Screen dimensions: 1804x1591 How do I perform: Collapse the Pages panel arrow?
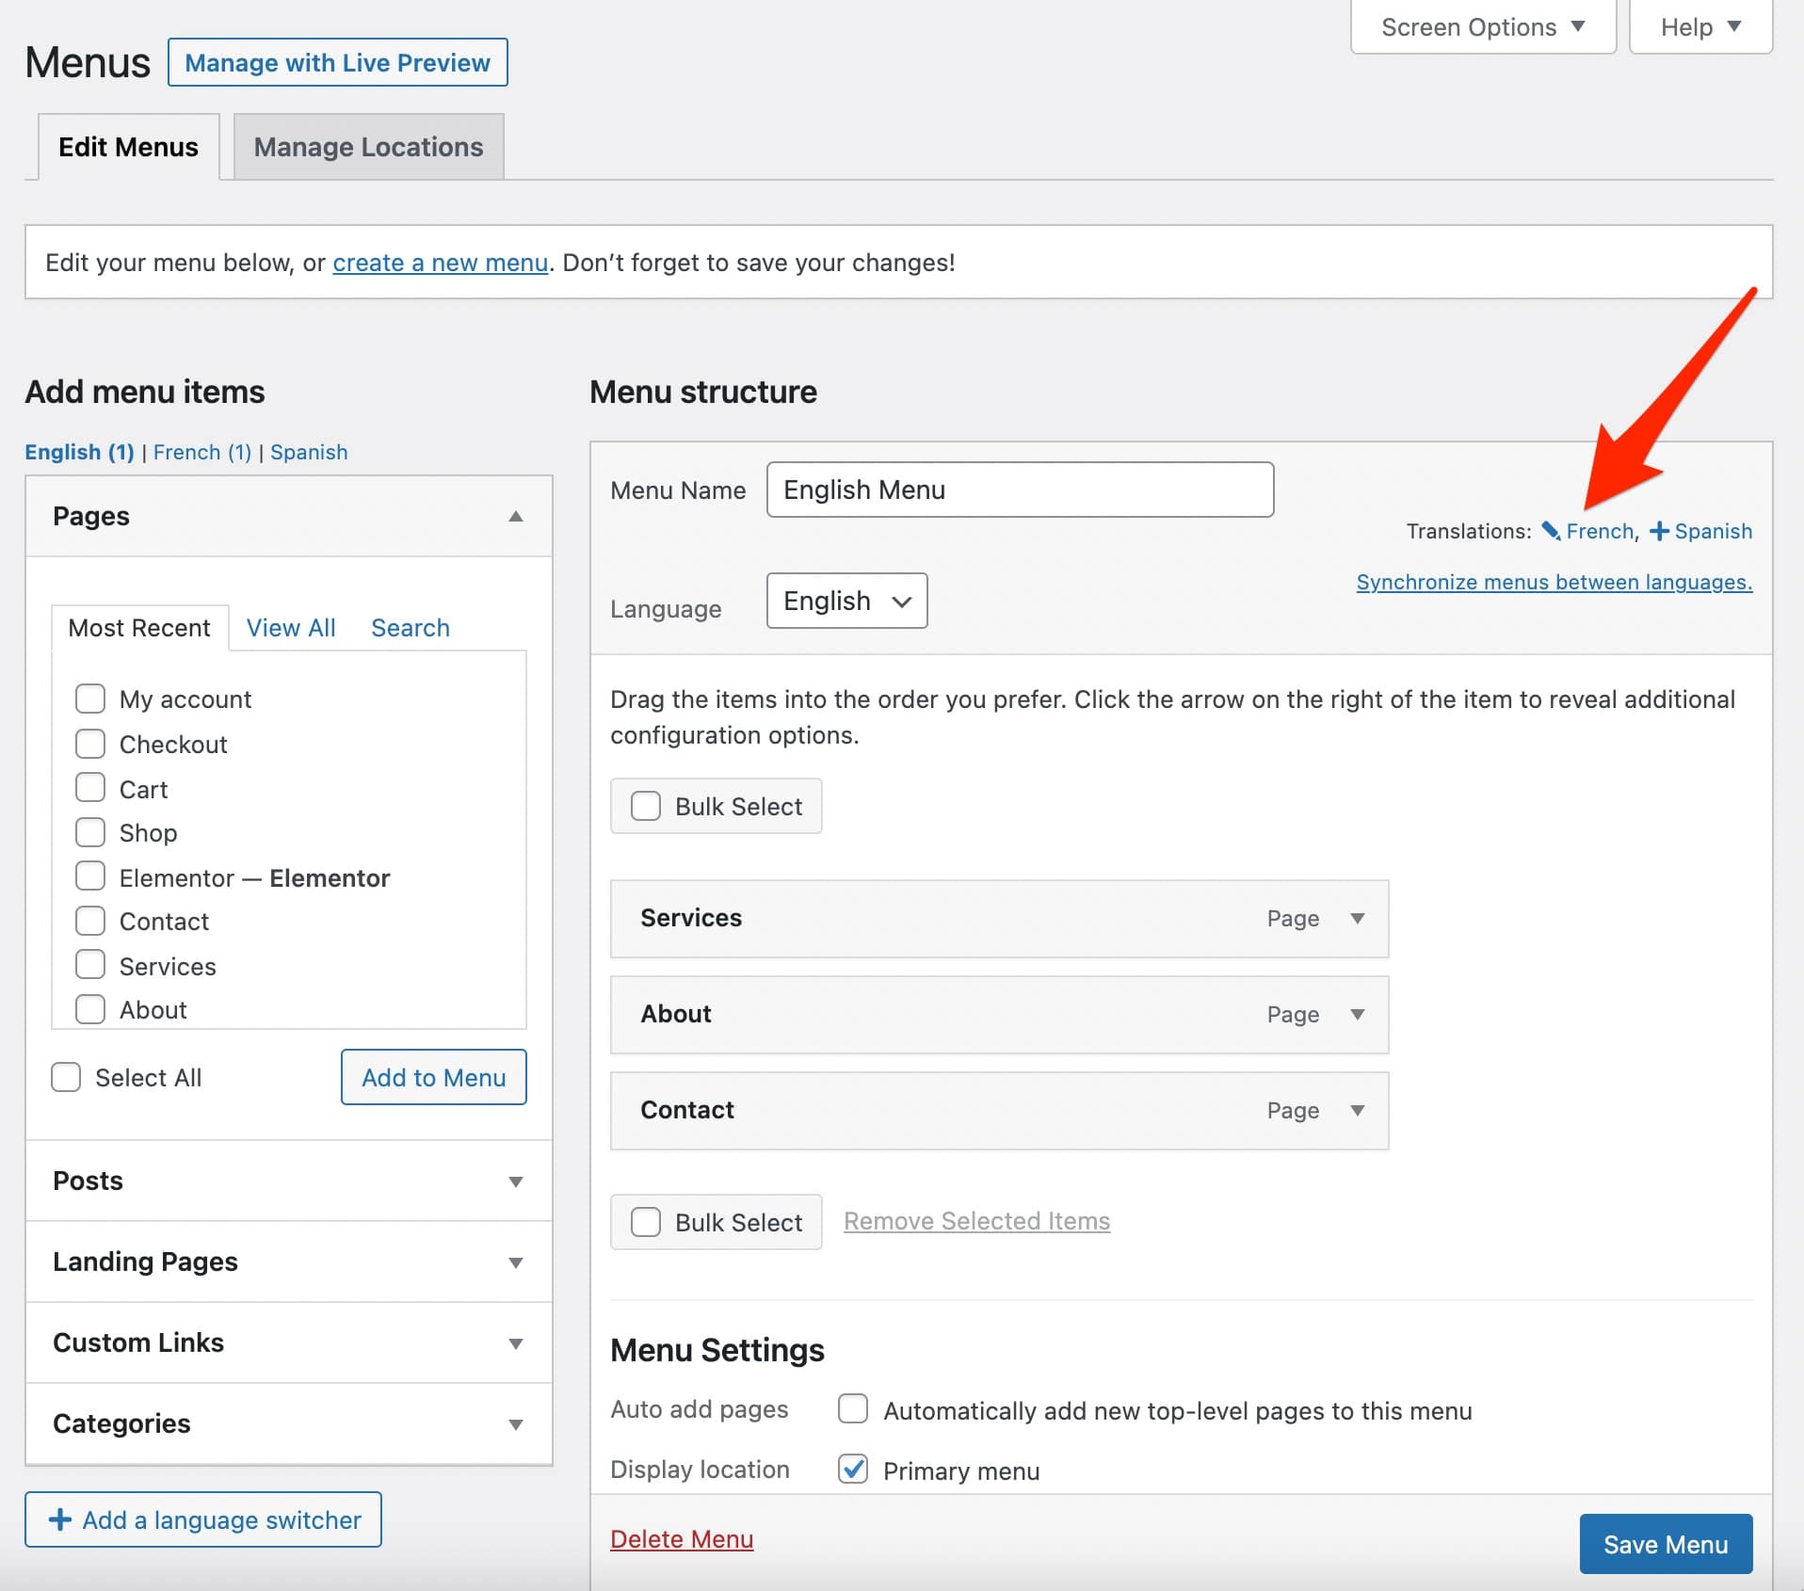pos(515,516)
